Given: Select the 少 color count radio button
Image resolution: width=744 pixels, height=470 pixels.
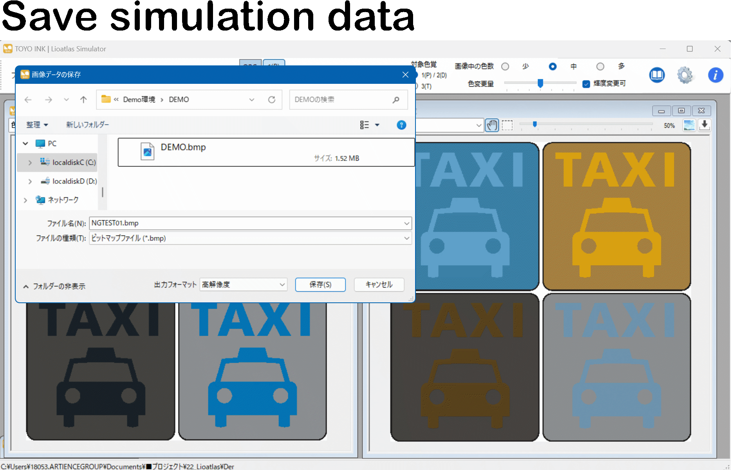Looking at the screenshot, I should pyautogui.click(x=505, y=67).
